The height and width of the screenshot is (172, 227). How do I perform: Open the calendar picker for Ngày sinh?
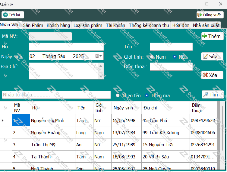coord(99,56)
